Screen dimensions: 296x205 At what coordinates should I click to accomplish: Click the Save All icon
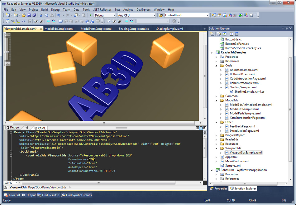point(34,15)
